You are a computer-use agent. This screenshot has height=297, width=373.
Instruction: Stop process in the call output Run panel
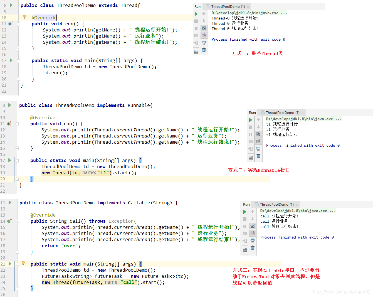(245, 219)
